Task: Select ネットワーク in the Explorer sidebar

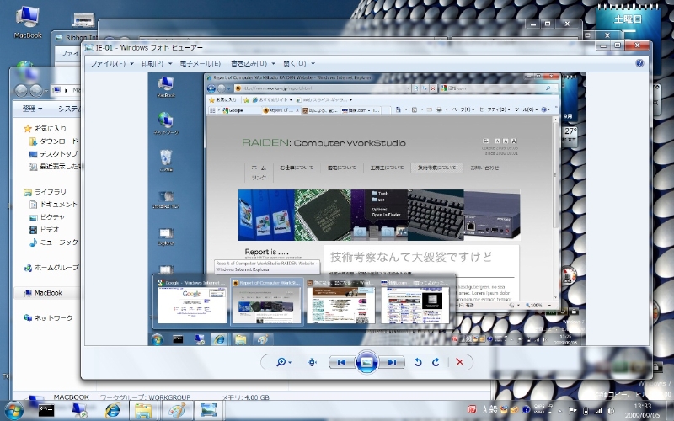Action: click(x=48, y=318)
